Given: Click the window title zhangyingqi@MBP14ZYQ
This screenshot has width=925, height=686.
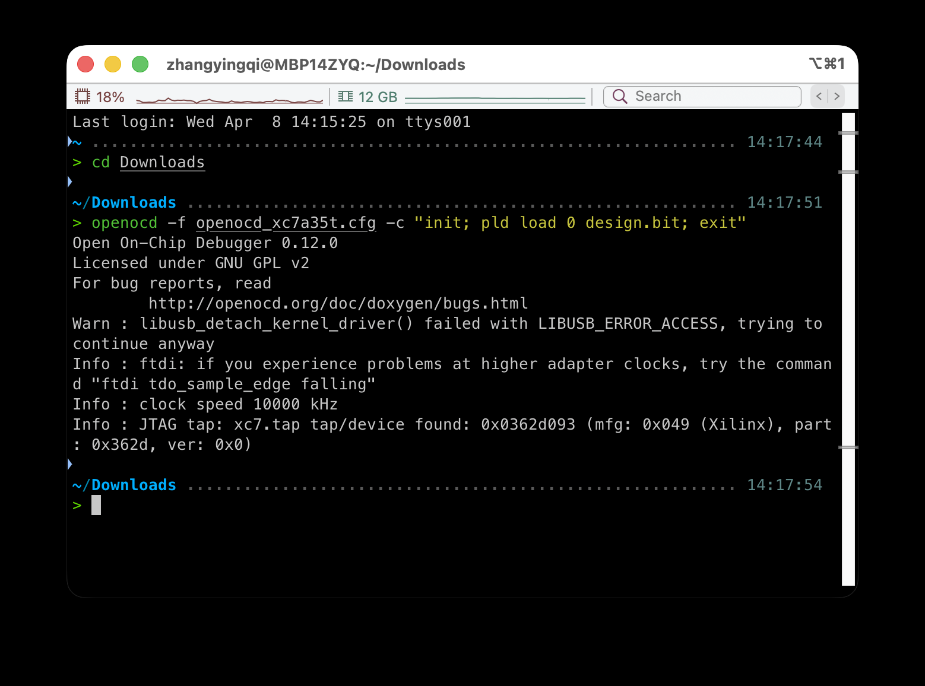Looking at the screenshot, I should click(316, 65).
